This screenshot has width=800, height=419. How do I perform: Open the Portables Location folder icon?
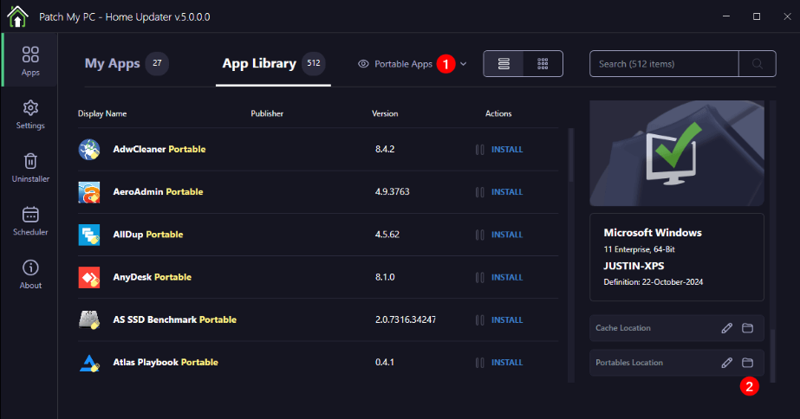point(747,363)
